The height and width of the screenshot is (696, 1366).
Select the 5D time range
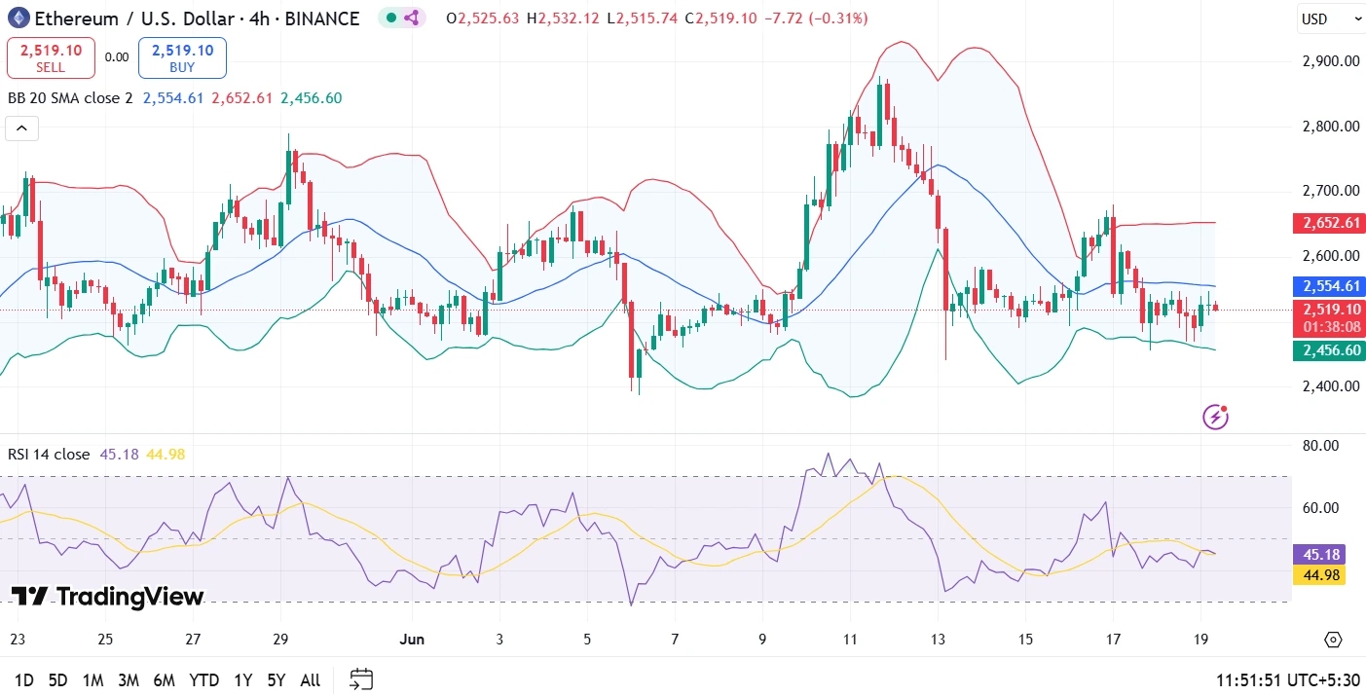click(x=58, y=680)
